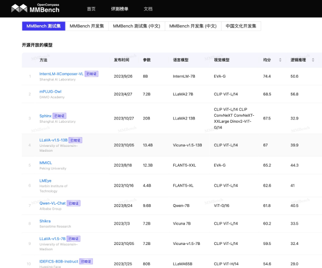This screenshot has height=268, width=322.
Task: Switch to the MMBench 开发集 tab
Action: click(87, 26)
